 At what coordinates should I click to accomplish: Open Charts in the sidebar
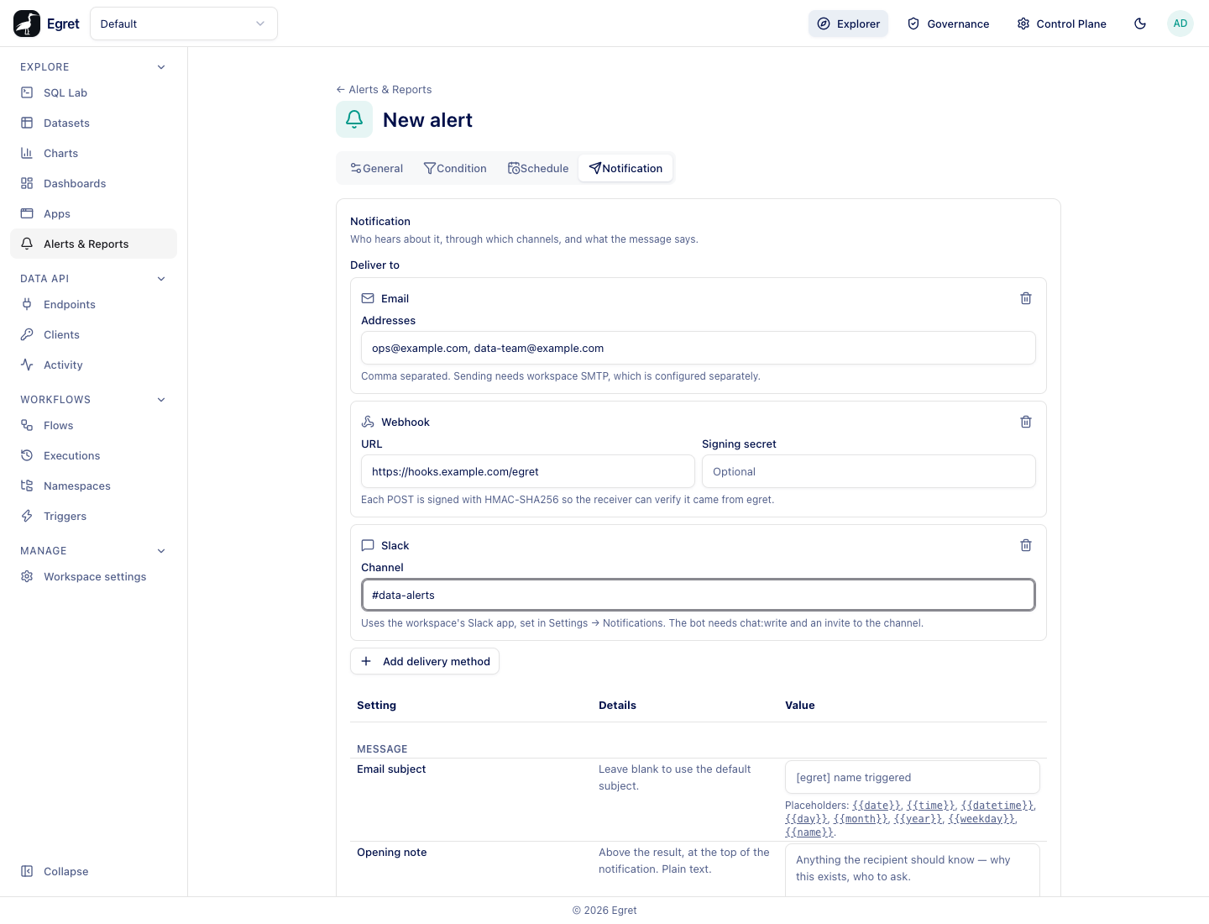pyautogui.click(x=93, y=153)
